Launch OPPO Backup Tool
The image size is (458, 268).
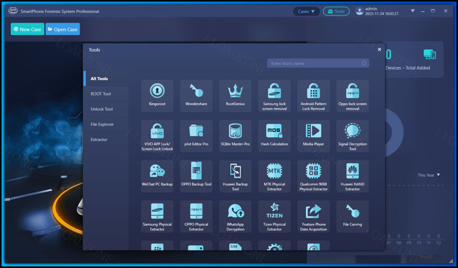tap(197, 176)
